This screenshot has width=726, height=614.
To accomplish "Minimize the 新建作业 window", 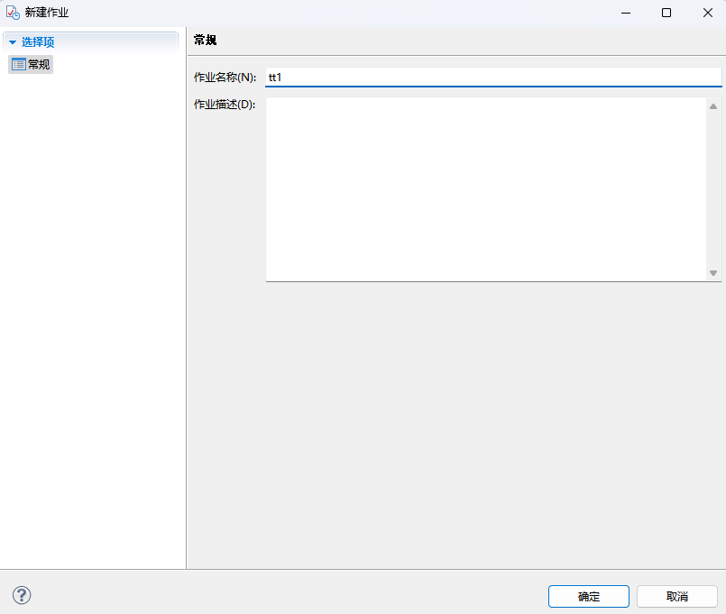I will pyautogui.click(x=625, y=13).
